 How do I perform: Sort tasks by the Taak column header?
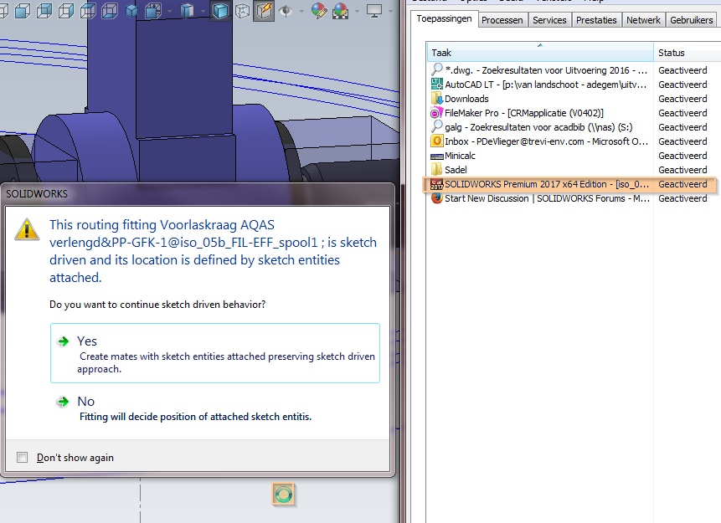coord(540,53)
